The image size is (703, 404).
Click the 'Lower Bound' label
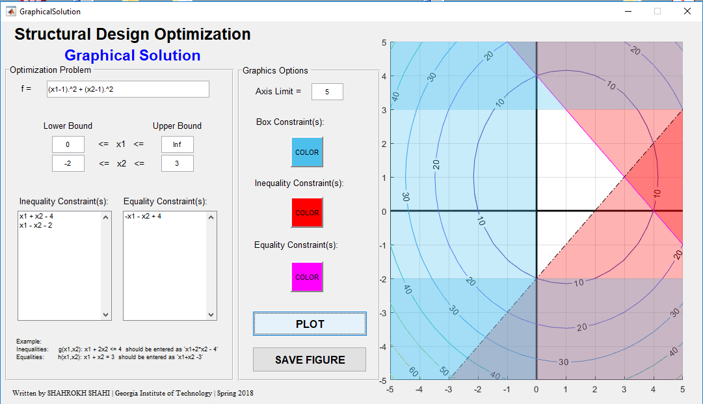68,126
